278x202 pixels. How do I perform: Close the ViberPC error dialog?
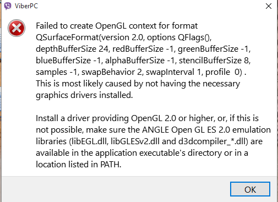(x=269, y=6)
